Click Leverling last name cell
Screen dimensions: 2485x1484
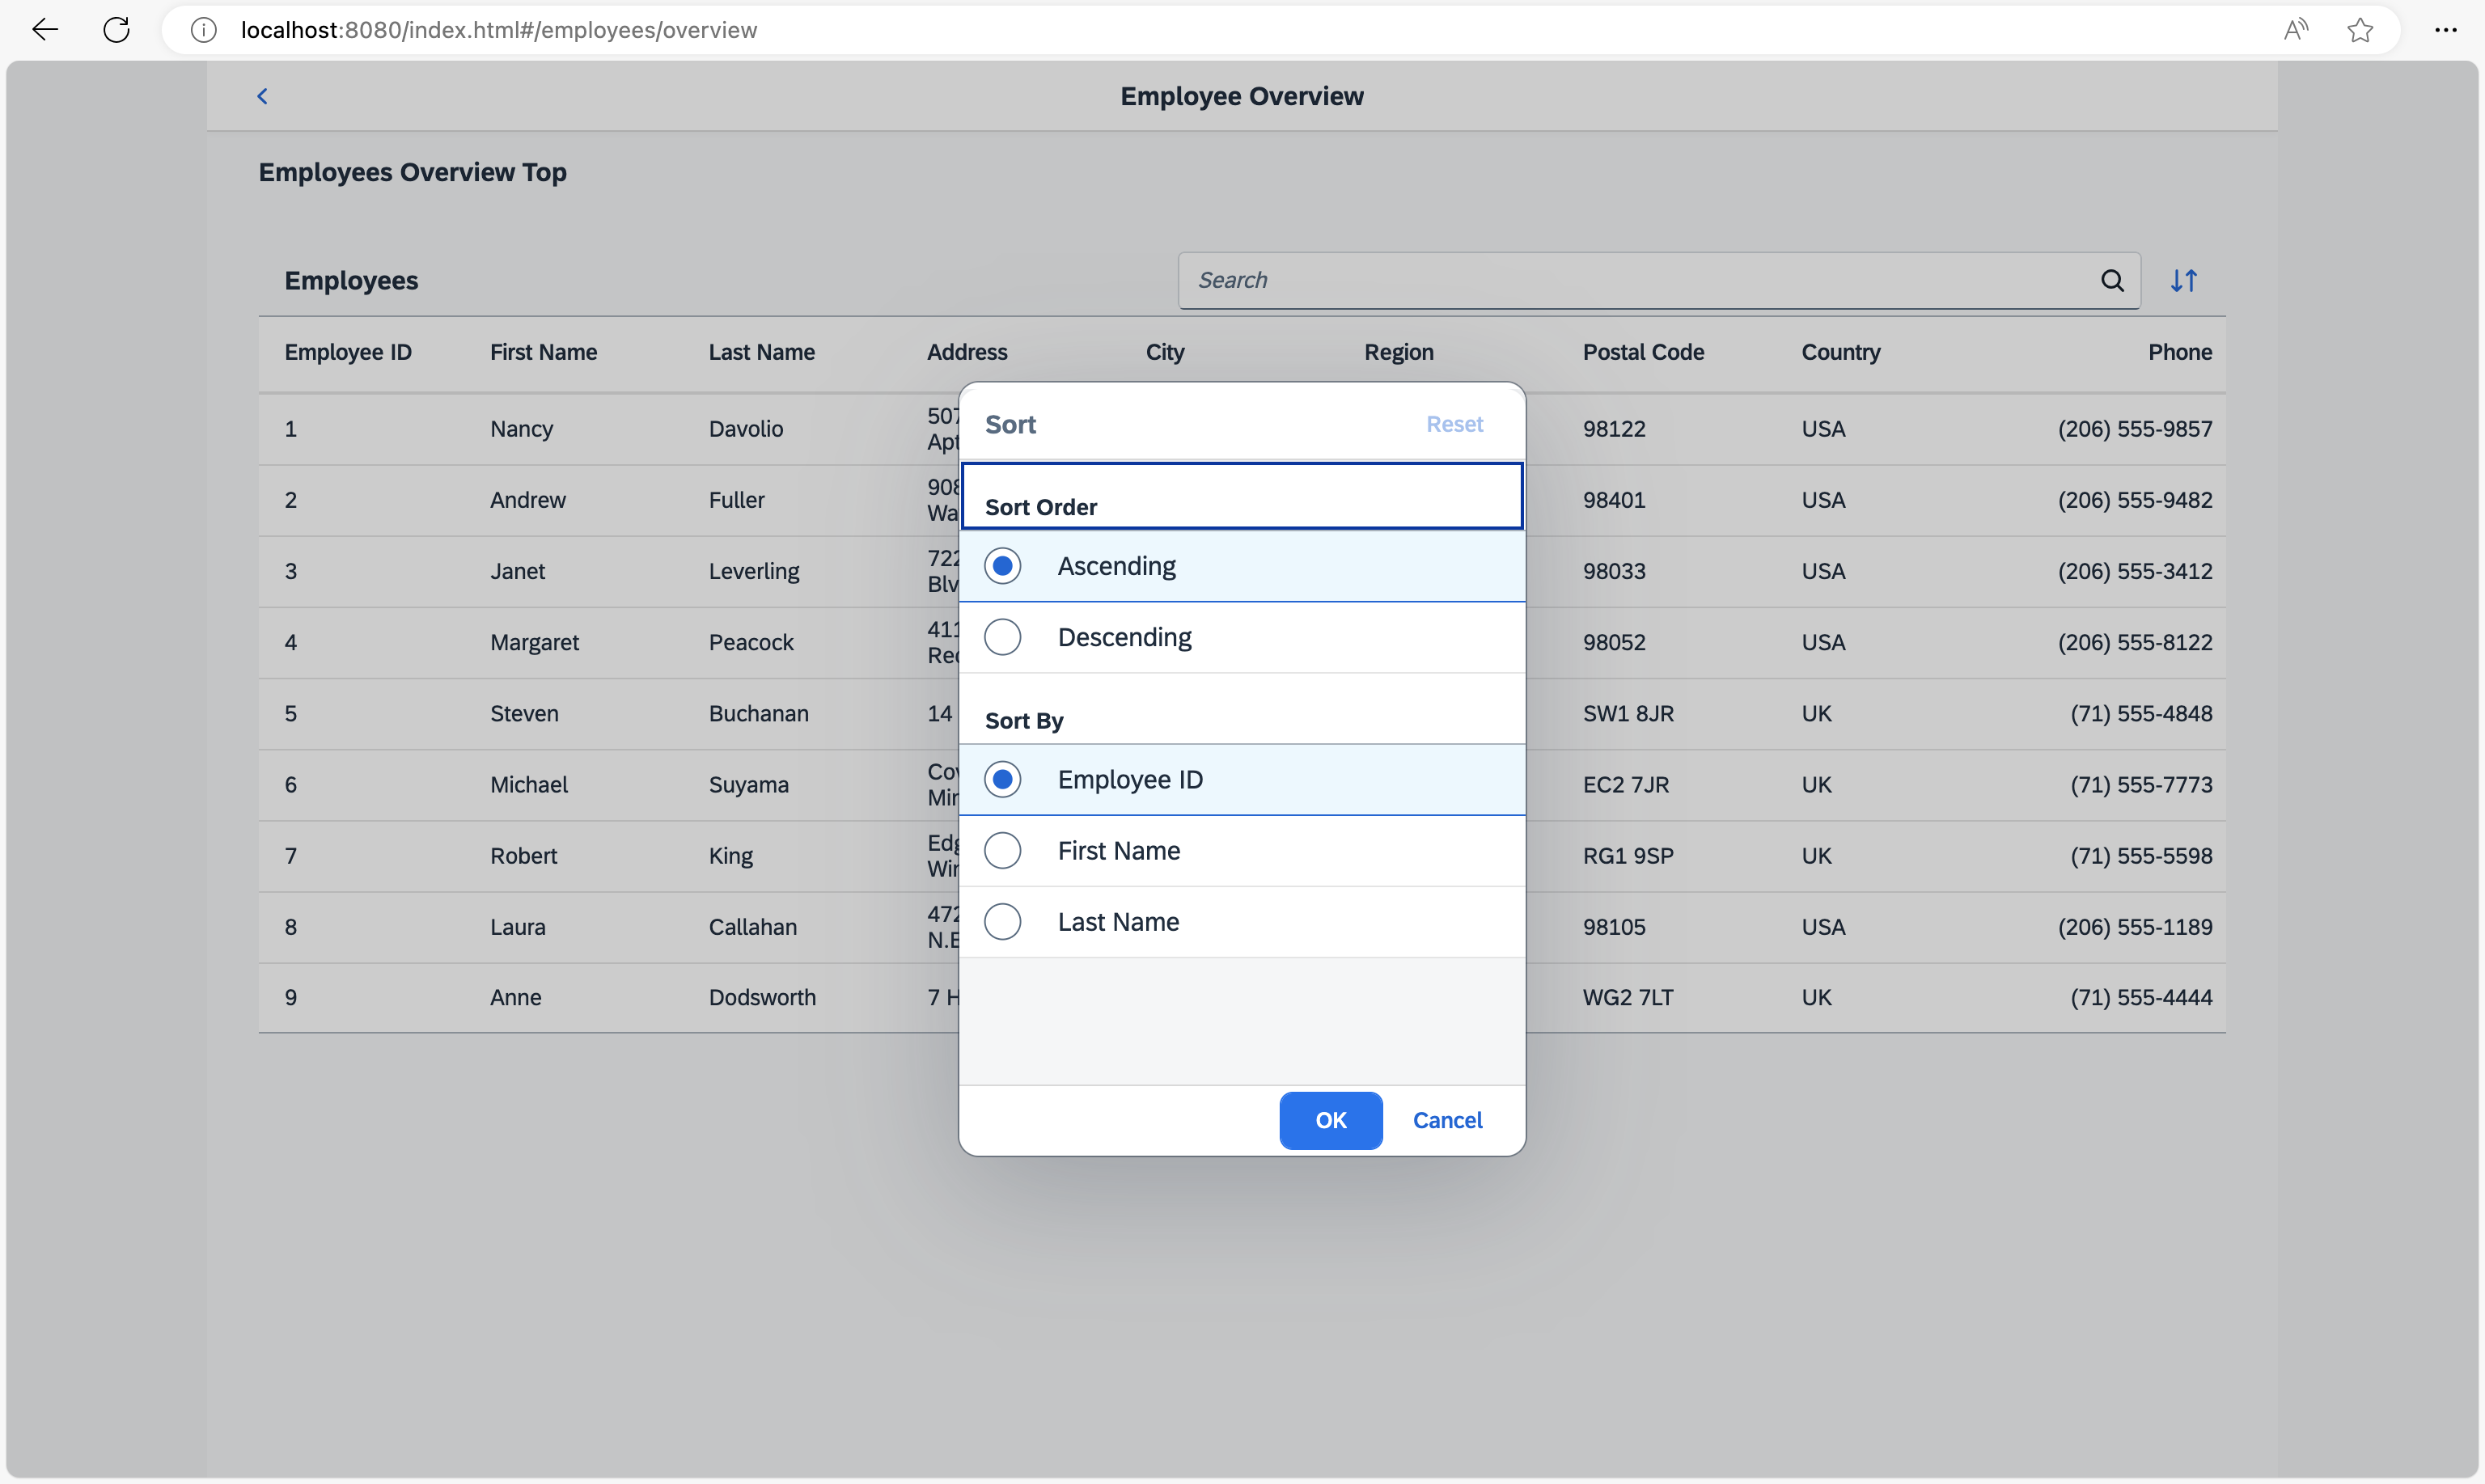click(x=754, y=571)
